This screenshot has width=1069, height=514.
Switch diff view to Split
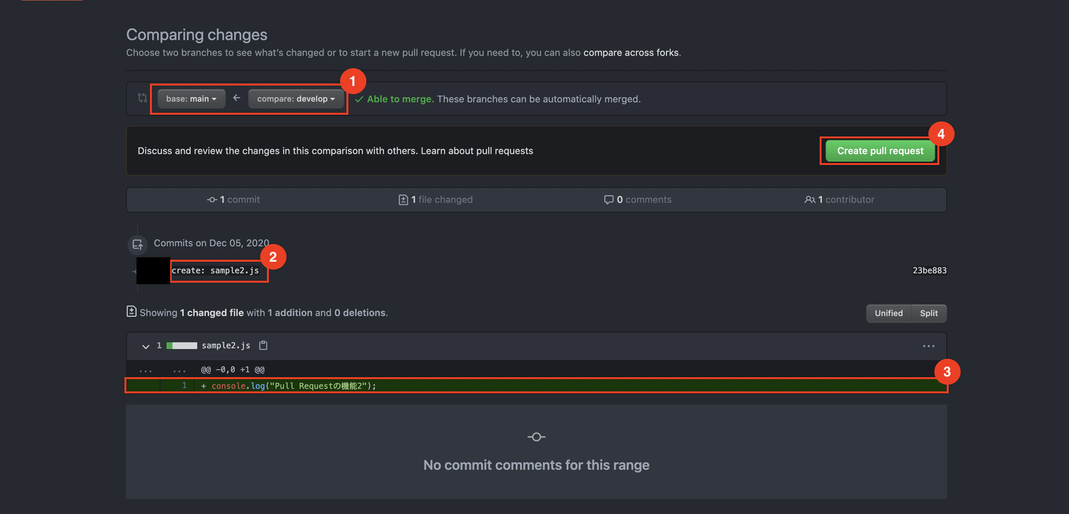pos(928,313)
